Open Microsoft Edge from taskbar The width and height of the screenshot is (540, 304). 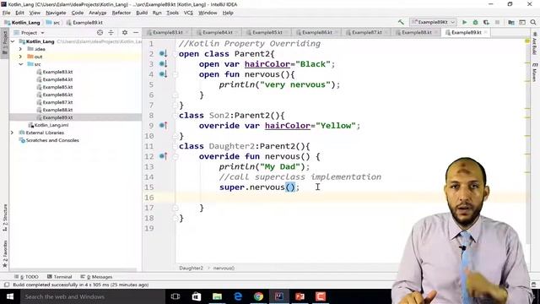point(238,296)
